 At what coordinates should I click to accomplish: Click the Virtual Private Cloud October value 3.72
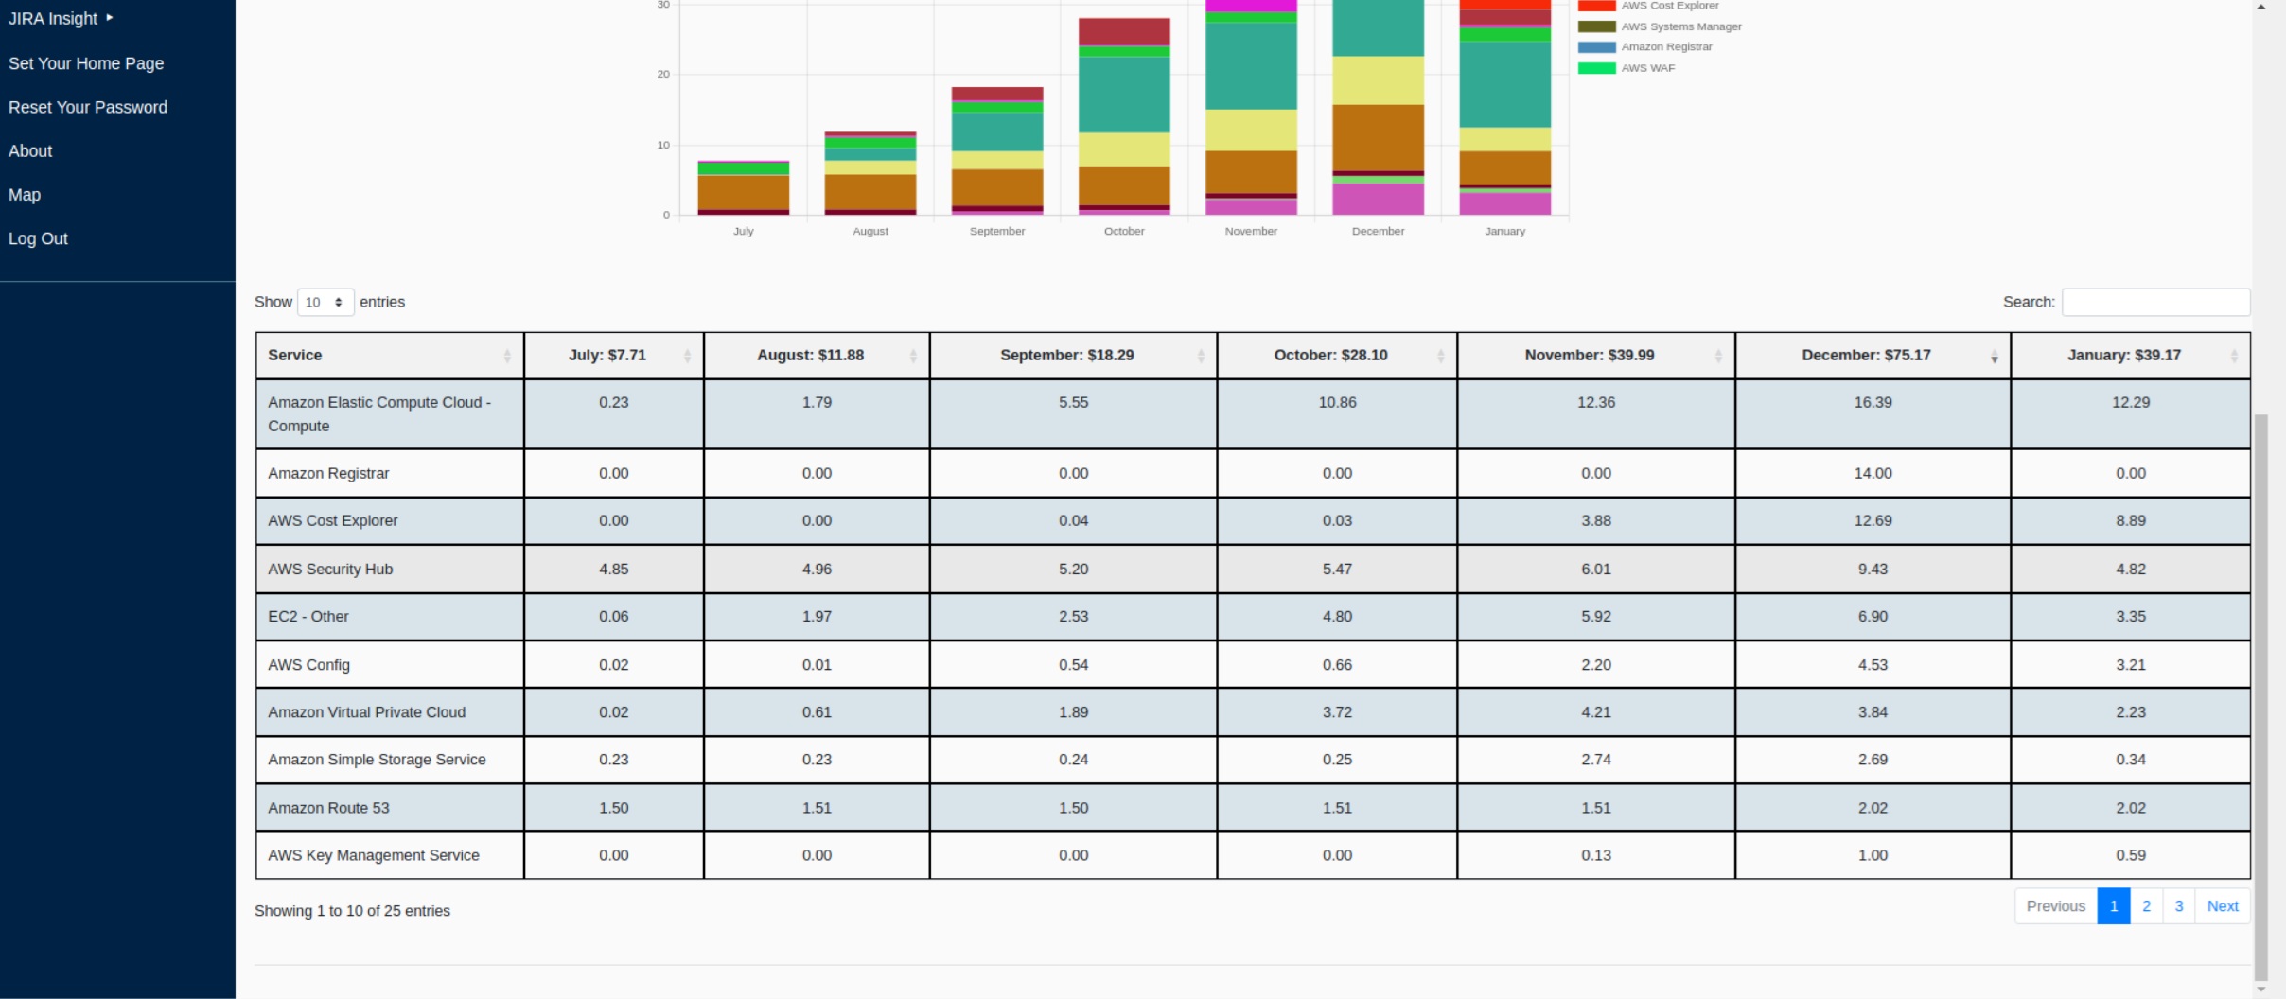coord(1337,712)
